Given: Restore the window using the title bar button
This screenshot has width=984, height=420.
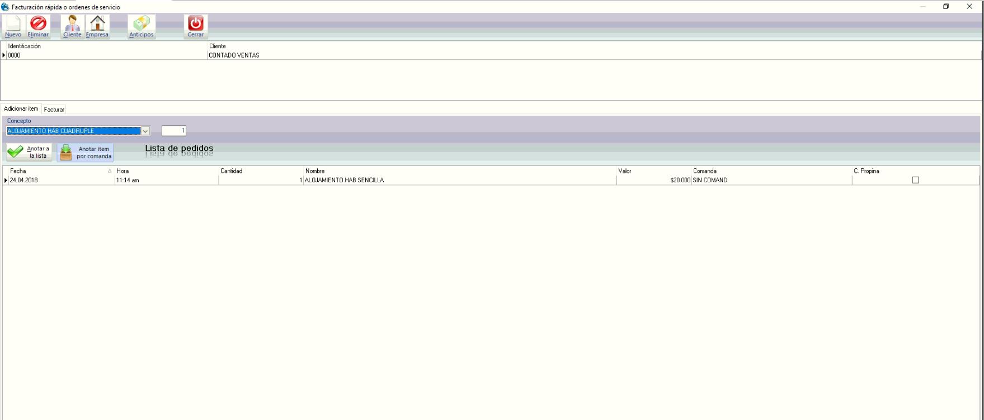Looking at the screenshot, I should click(946, 7).
